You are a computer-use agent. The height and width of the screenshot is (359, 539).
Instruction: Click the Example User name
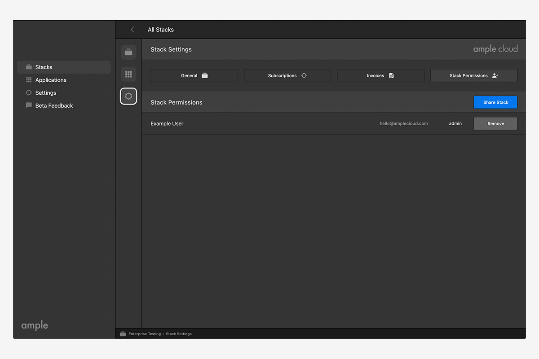click(167, 123)
